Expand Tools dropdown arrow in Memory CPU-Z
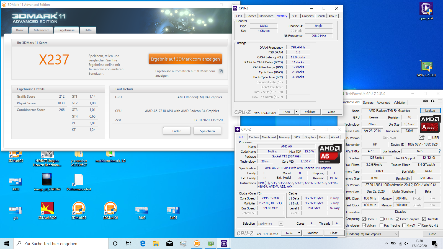Screen dimensions: 443x249 pos(297,112)
